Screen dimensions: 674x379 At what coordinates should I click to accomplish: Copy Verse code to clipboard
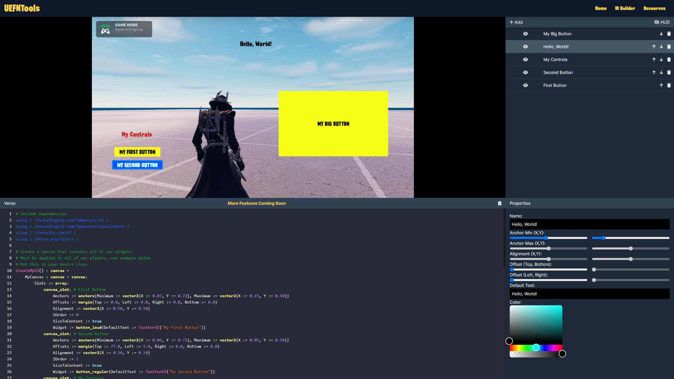(x=500, y=203)
